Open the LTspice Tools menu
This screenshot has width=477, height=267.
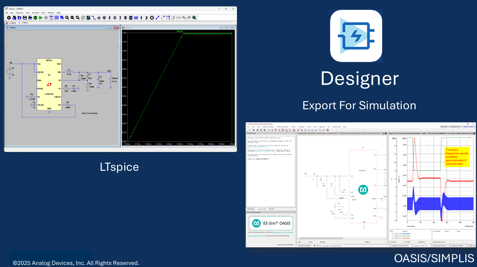43,13
